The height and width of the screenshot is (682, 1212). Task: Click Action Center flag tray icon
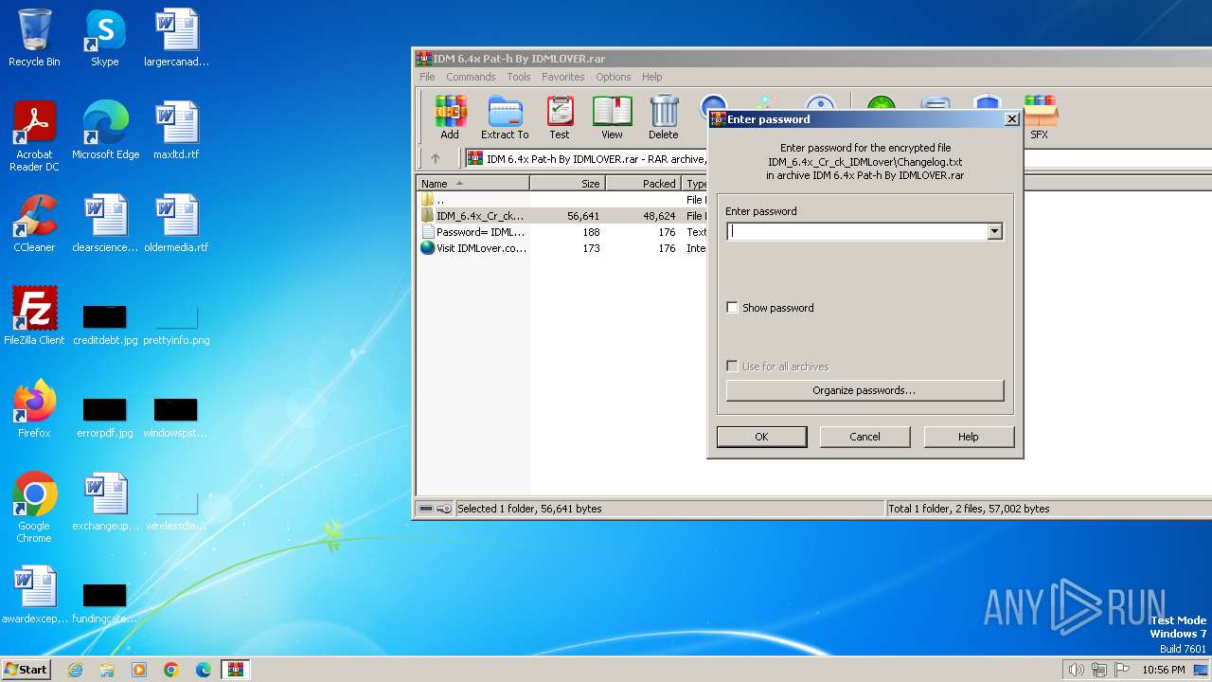tap(1122, 670)
